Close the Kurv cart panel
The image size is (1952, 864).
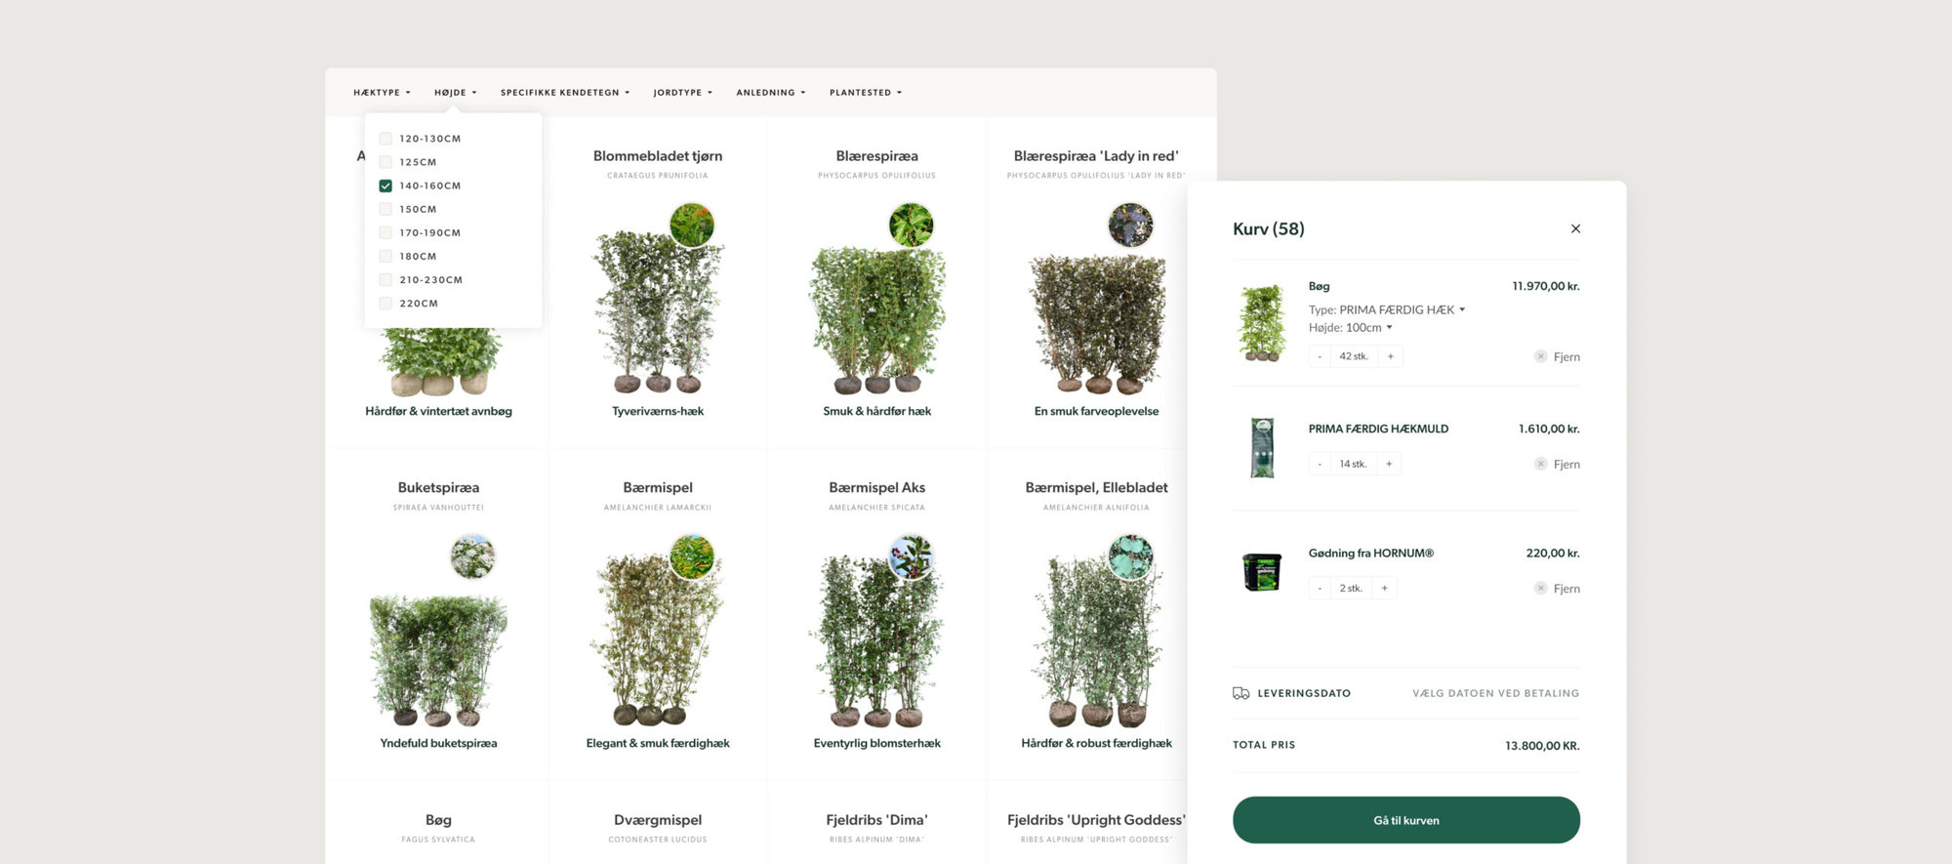click(x=1575, y=228)
